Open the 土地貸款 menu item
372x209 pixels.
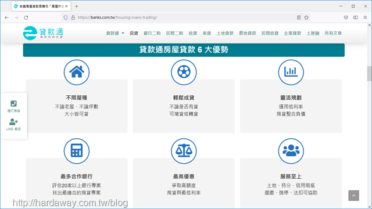click(x=225, y=33)
